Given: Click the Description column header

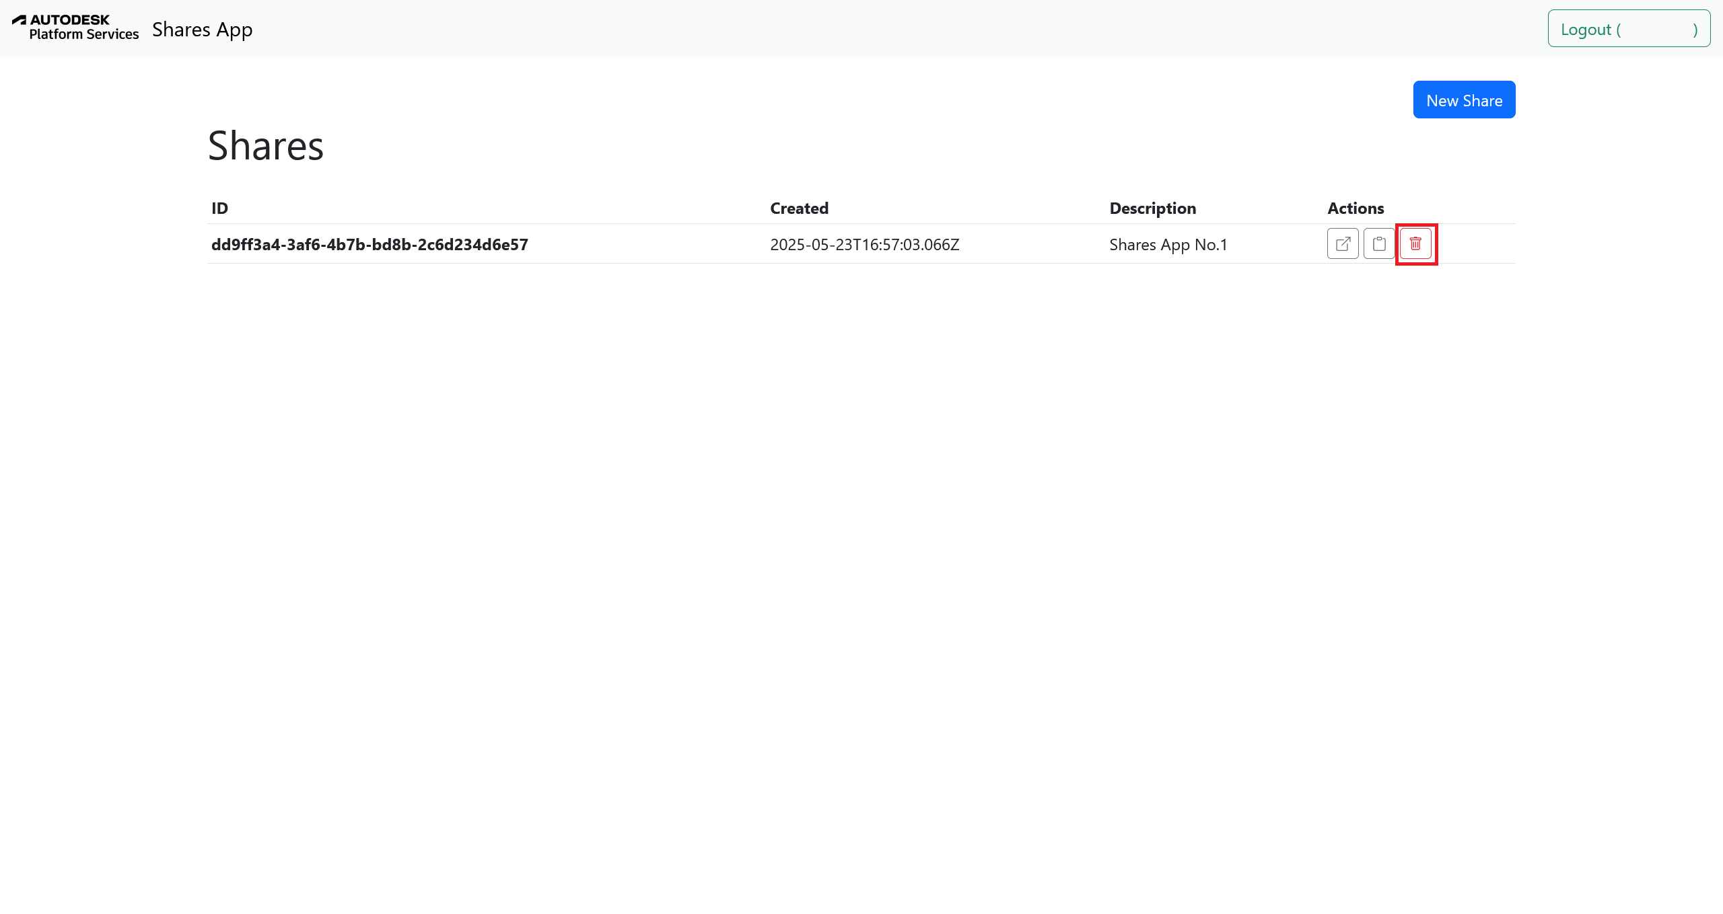Looking at the screenshot, I should tap(1152, 208).
